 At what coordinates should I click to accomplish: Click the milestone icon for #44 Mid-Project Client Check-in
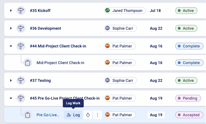(21, 46)
